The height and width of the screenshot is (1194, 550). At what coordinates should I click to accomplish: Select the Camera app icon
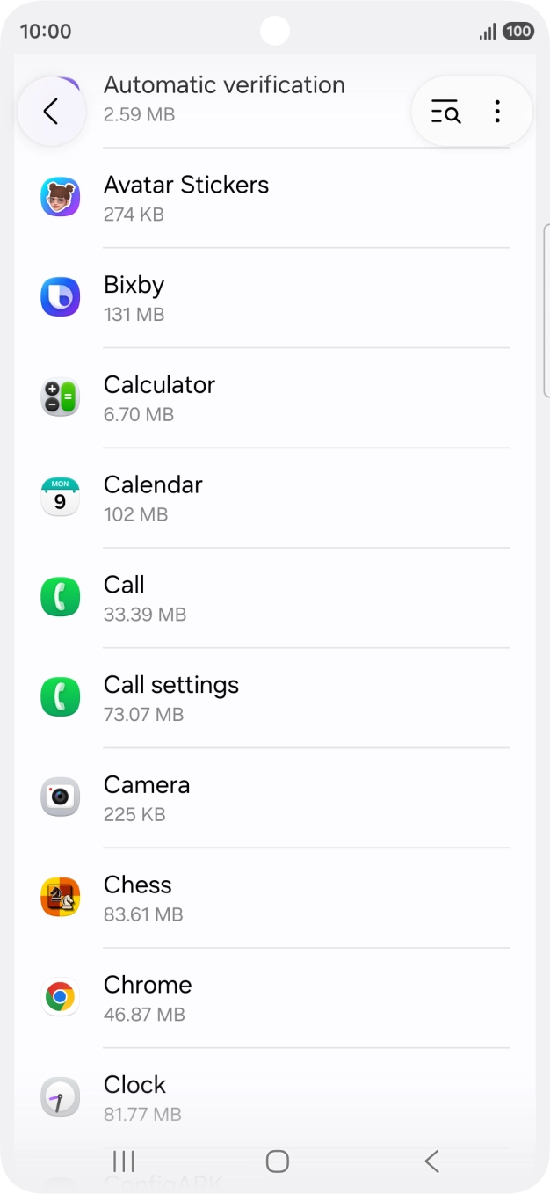click(x=60, y=797)
